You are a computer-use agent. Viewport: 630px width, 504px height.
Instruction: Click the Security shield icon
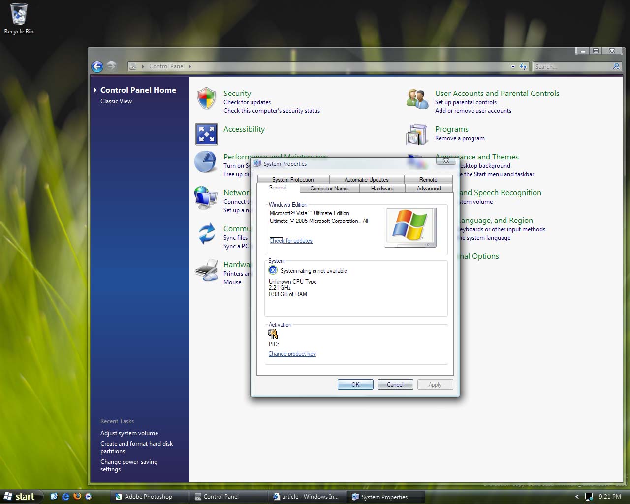click(x=206, y=98)
